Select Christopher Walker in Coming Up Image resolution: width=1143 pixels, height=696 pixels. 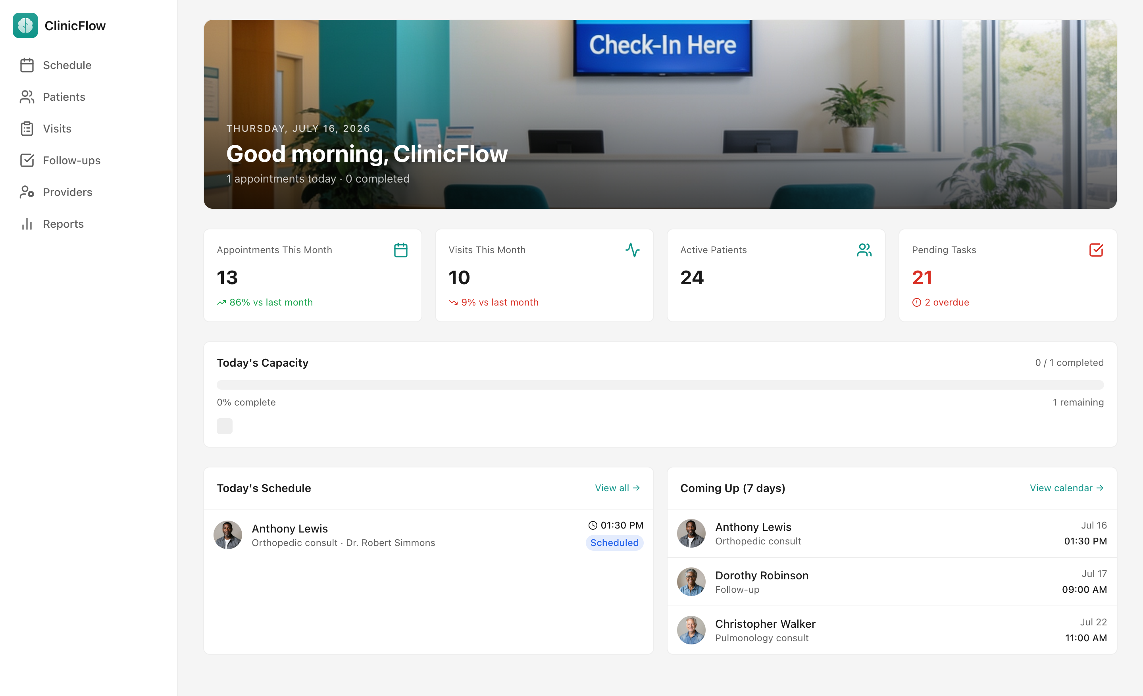(x=891, y=630)
